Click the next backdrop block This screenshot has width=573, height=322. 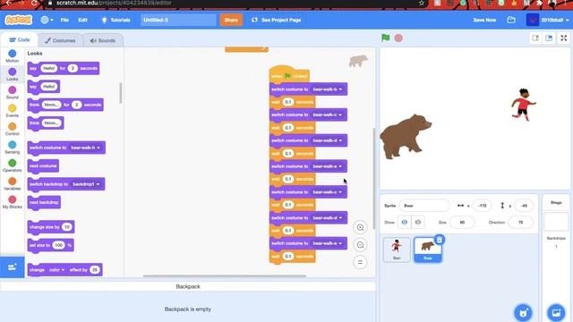pyautogui.click(x=44, y=203)
